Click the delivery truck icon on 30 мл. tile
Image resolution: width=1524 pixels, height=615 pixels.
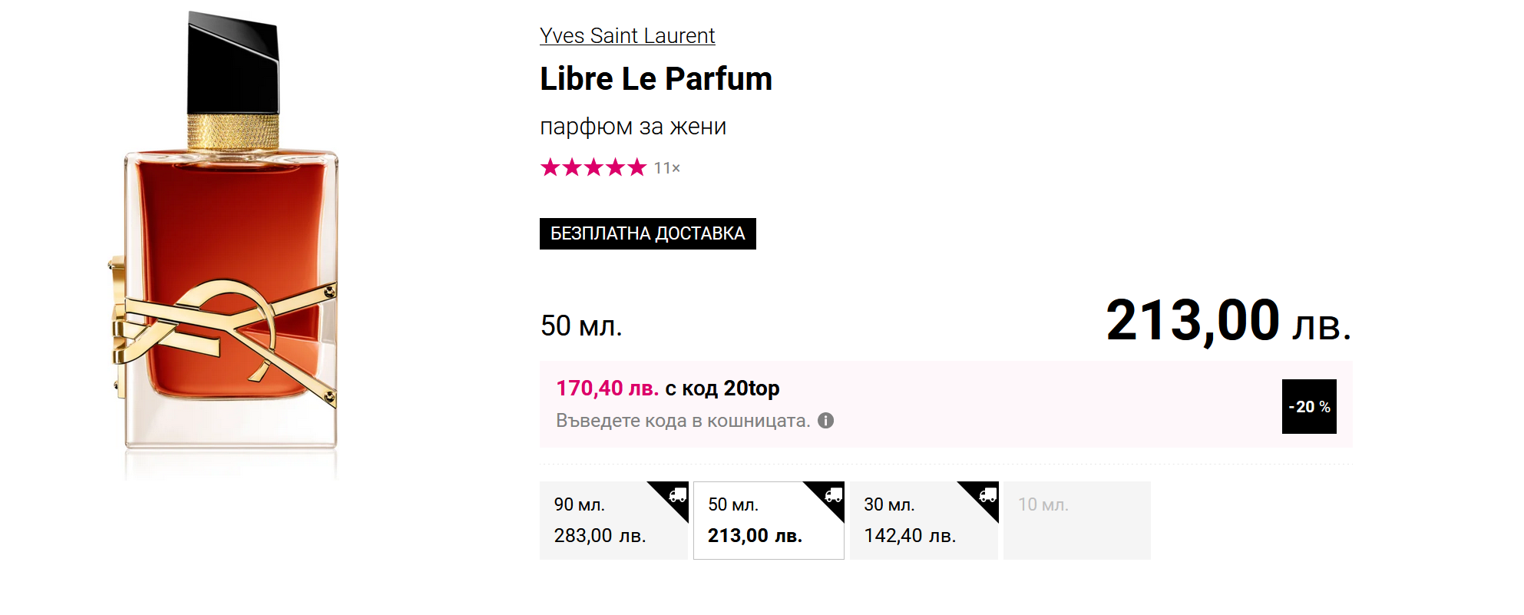pyautogui.click(x=987, y=495)
